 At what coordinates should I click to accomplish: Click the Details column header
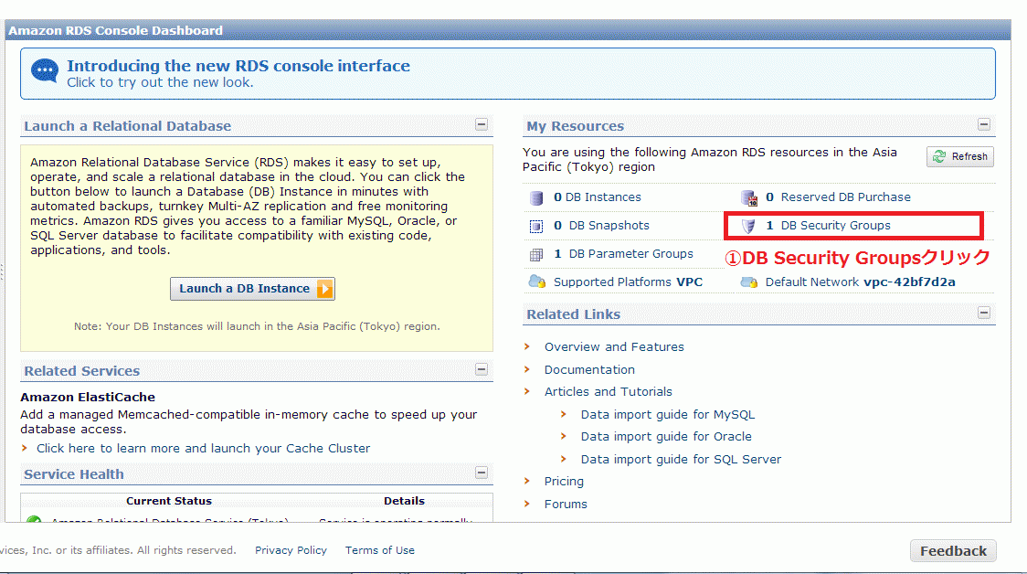point(404,501)
